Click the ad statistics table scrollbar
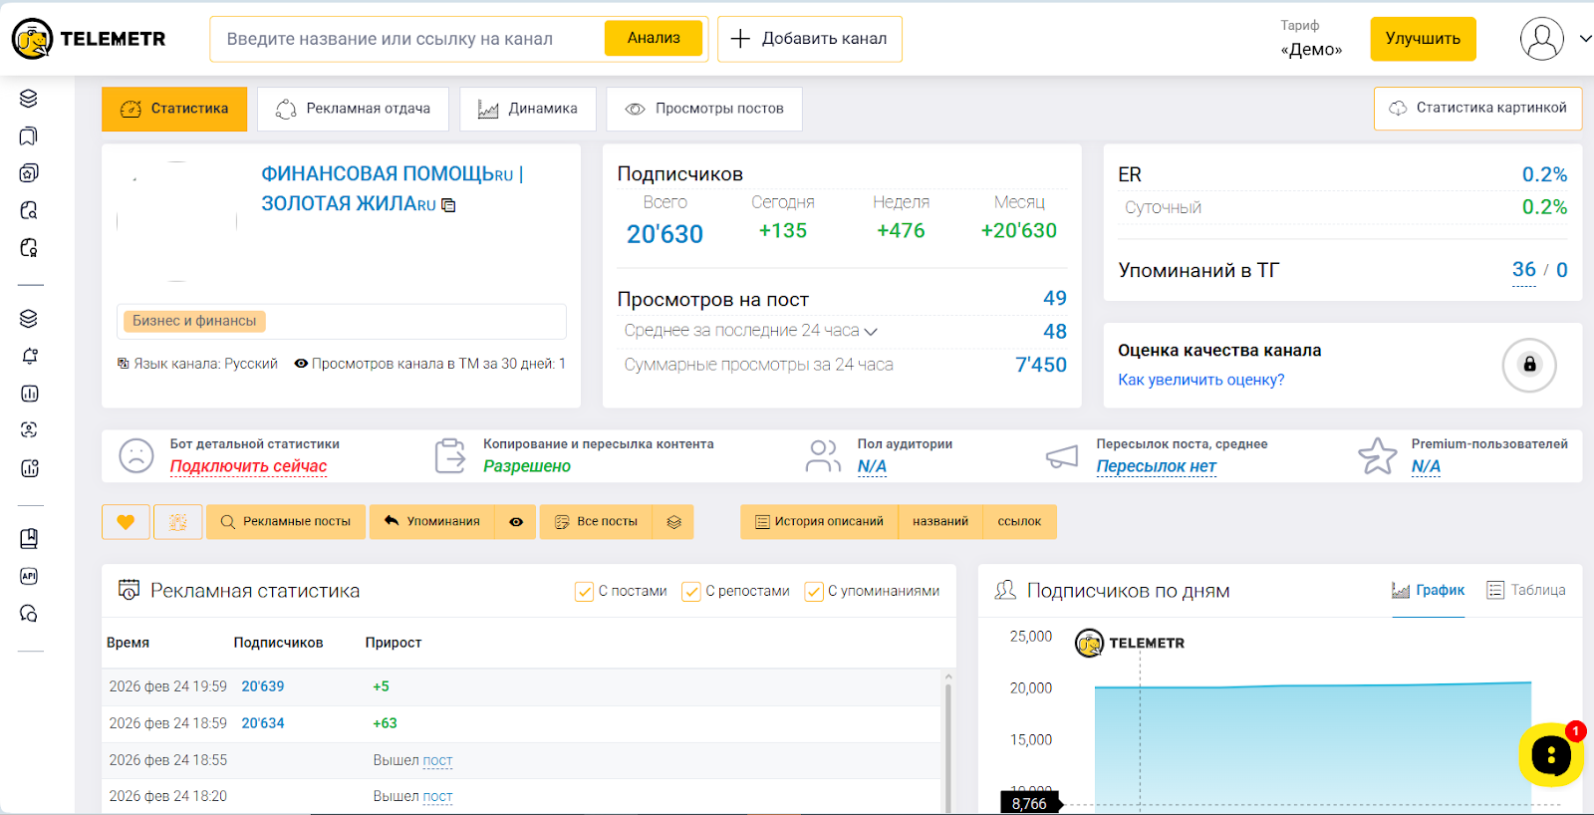Image resolution: width=1594 pixels, height=815 pixels. pos(947,737)
